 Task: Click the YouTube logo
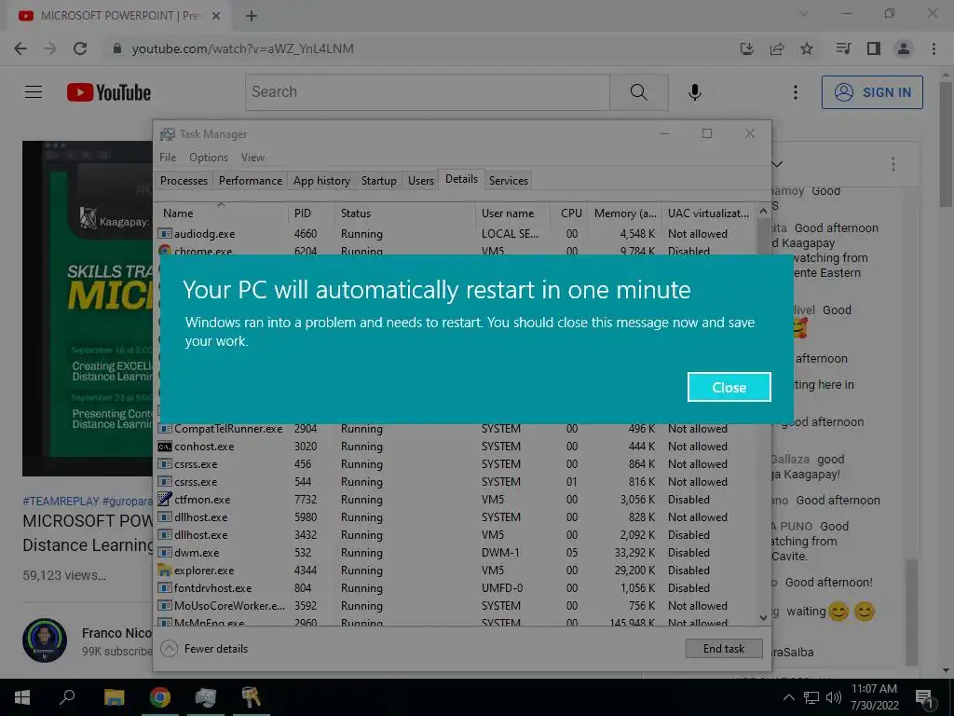[109, 92]
